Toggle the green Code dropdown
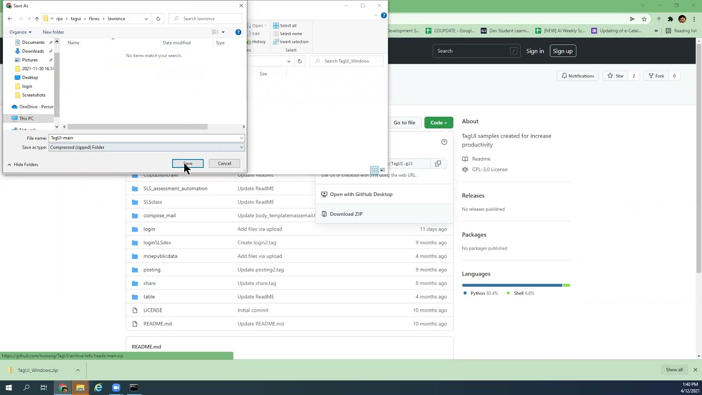The image size is (702, 395). point(439,122)
